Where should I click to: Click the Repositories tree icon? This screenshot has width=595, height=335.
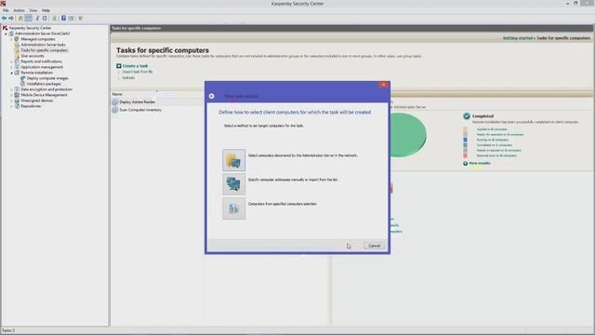pyautogui.click(x=17, y=106)
